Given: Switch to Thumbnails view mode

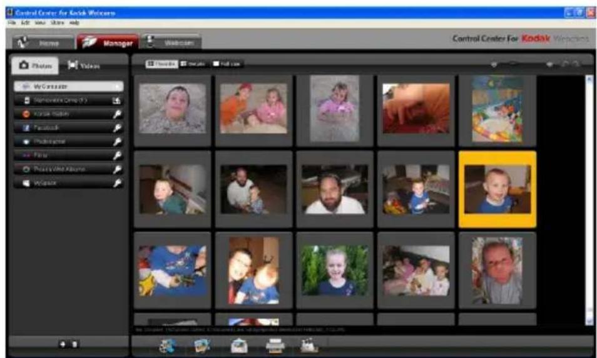Looking at the screenshot, I should click(162, 64).
